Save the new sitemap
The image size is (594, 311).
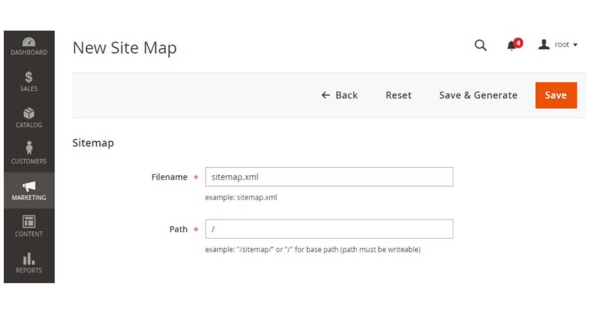coord(556,95)
